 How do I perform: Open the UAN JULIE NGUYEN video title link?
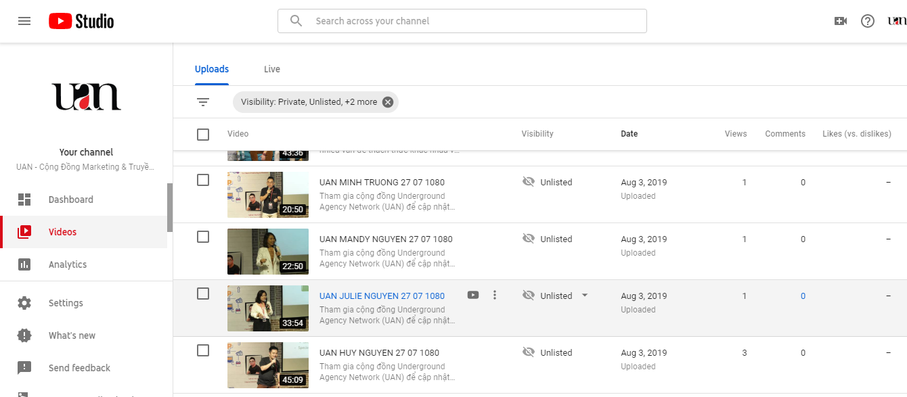pos(382,296)
